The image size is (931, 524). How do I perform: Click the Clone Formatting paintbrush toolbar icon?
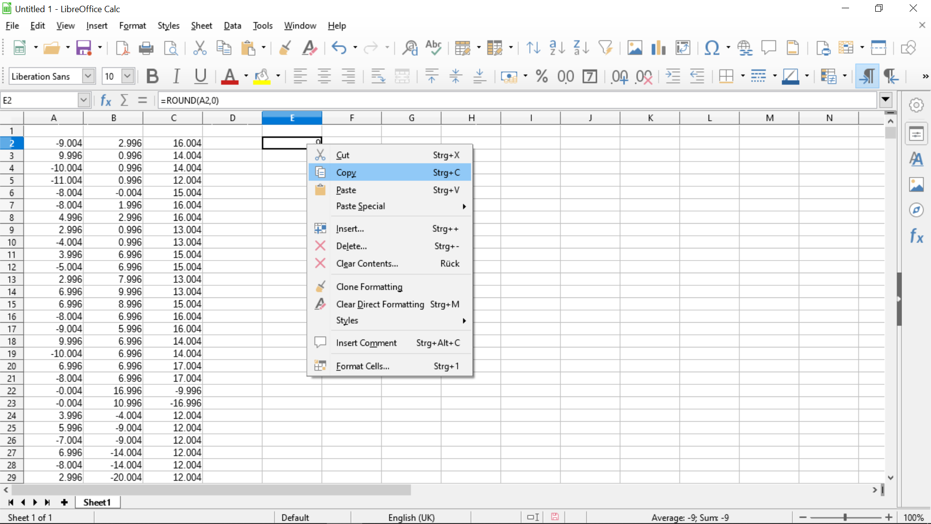(285, 48)
